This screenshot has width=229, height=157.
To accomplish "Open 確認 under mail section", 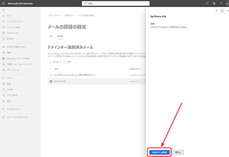I will (9, 53).
